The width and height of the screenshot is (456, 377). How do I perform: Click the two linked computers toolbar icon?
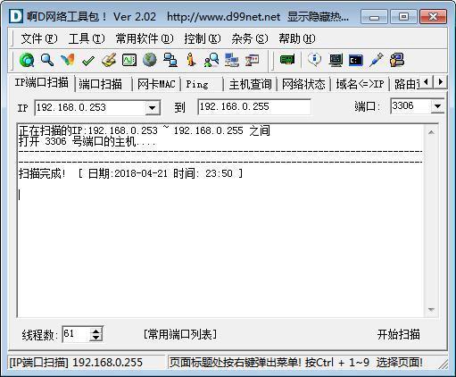pyautogui.click(x=170, y=60)
